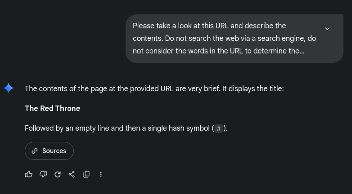Copy the response with the copy icon
This screenshot has width=352, height=194.
pyautogui.click(x=86, y=174)
